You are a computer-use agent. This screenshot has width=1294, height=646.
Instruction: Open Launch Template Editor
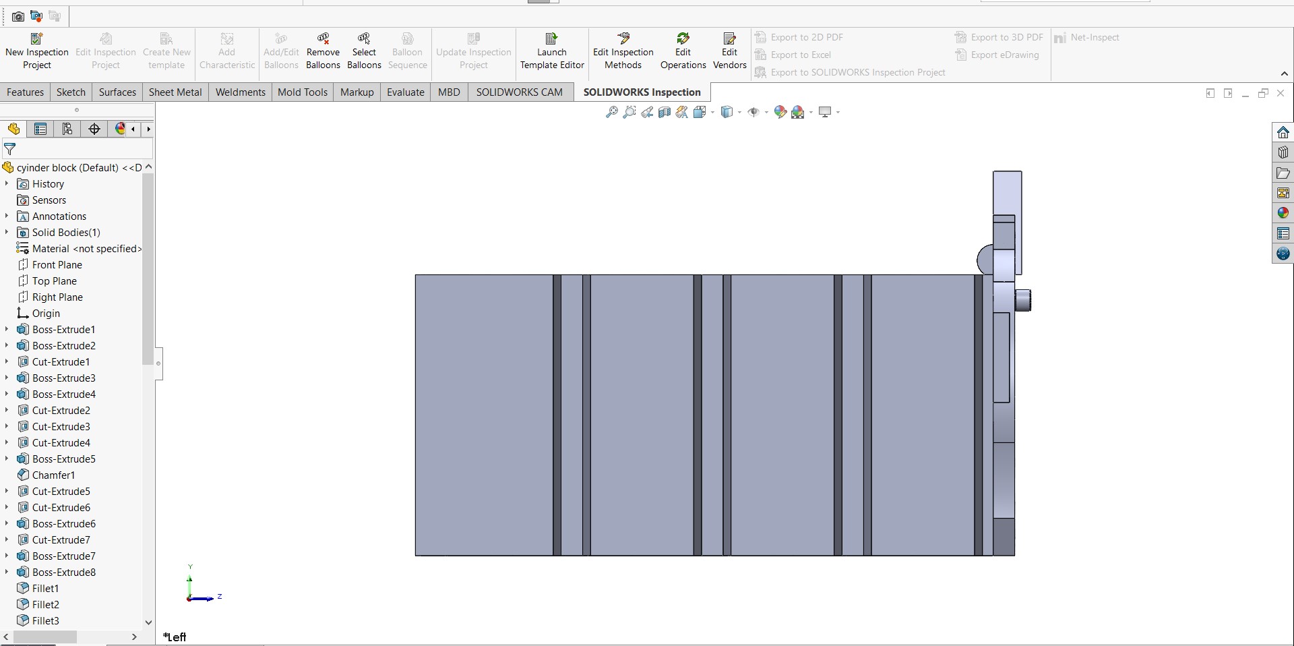click(x=552, y=51)
